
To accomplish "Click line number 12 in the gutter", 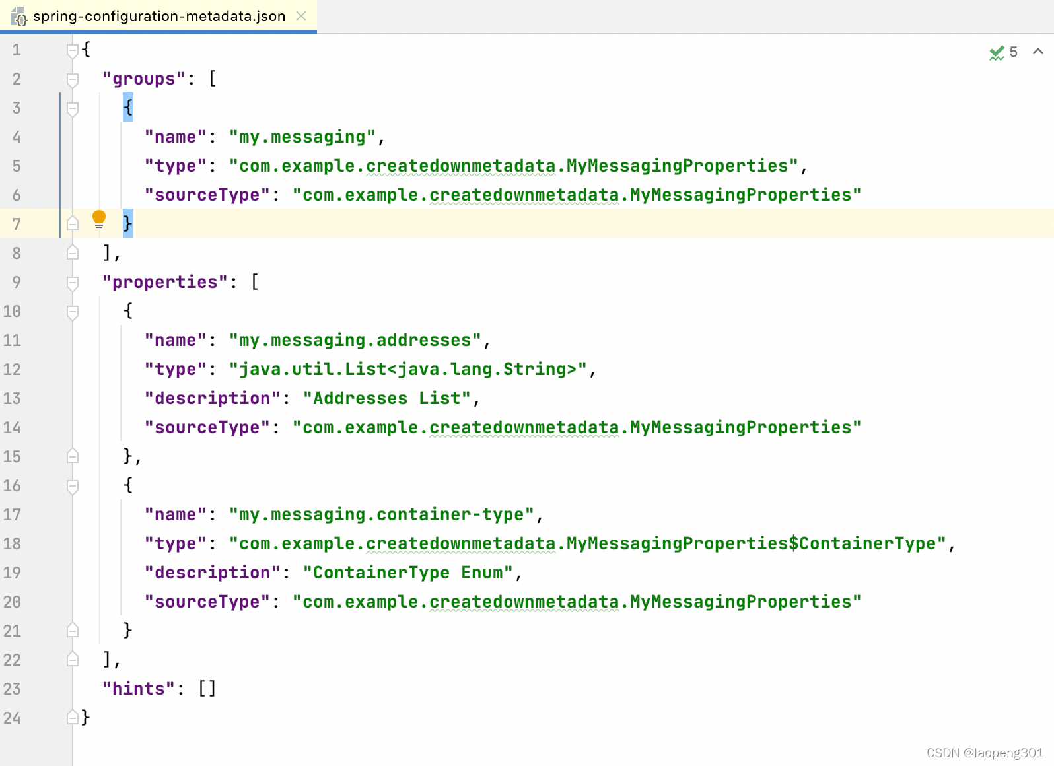I will (x=12, y=370).
